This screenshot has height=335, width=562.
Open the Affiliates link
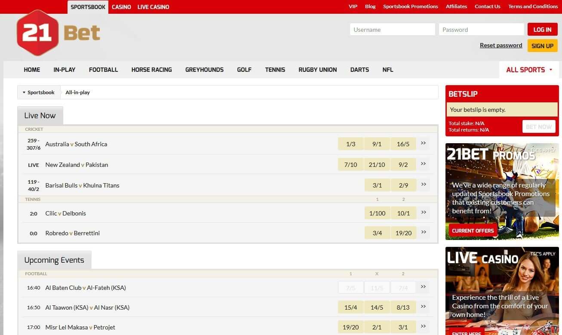point(456,6)
